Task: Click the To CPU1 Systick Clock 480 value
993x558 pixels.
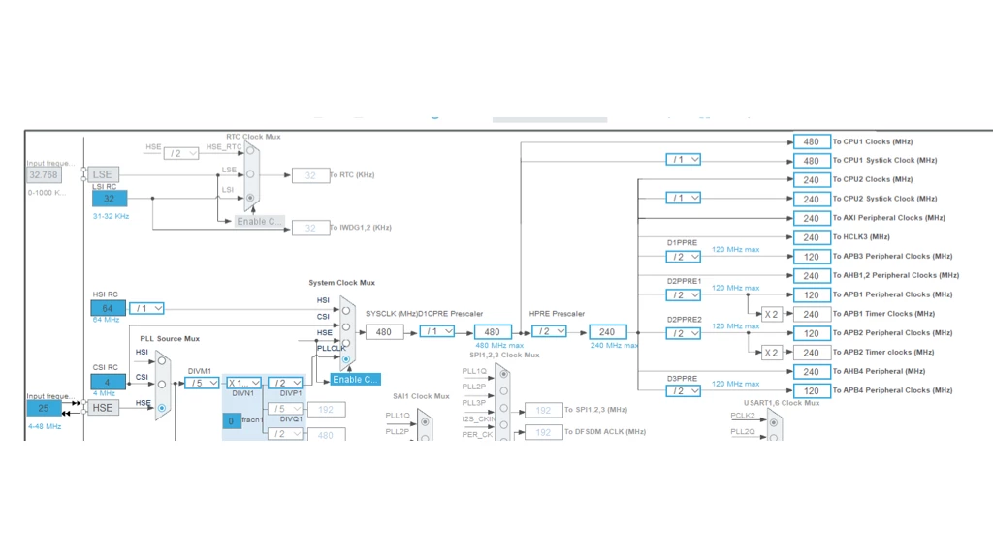Action: coord(812,161)
